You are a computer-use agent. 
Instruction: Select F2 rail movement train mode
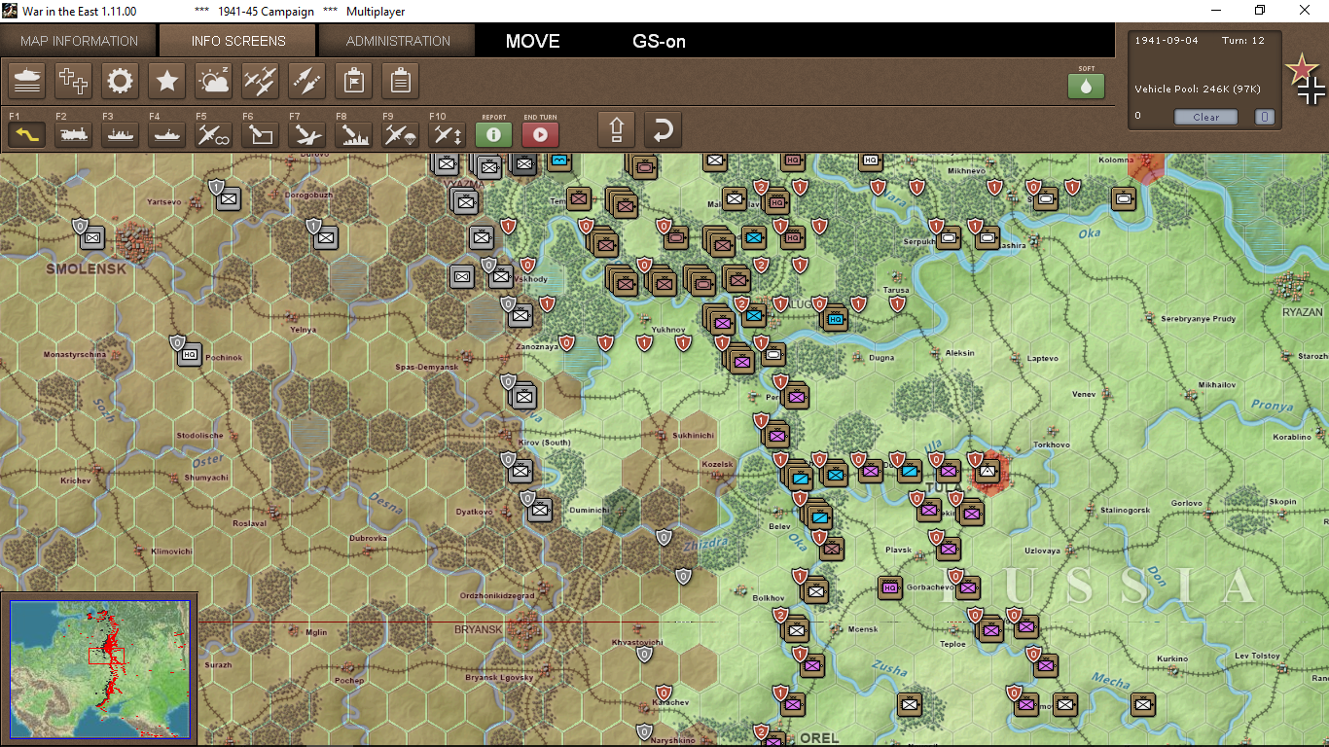[74, 134]
